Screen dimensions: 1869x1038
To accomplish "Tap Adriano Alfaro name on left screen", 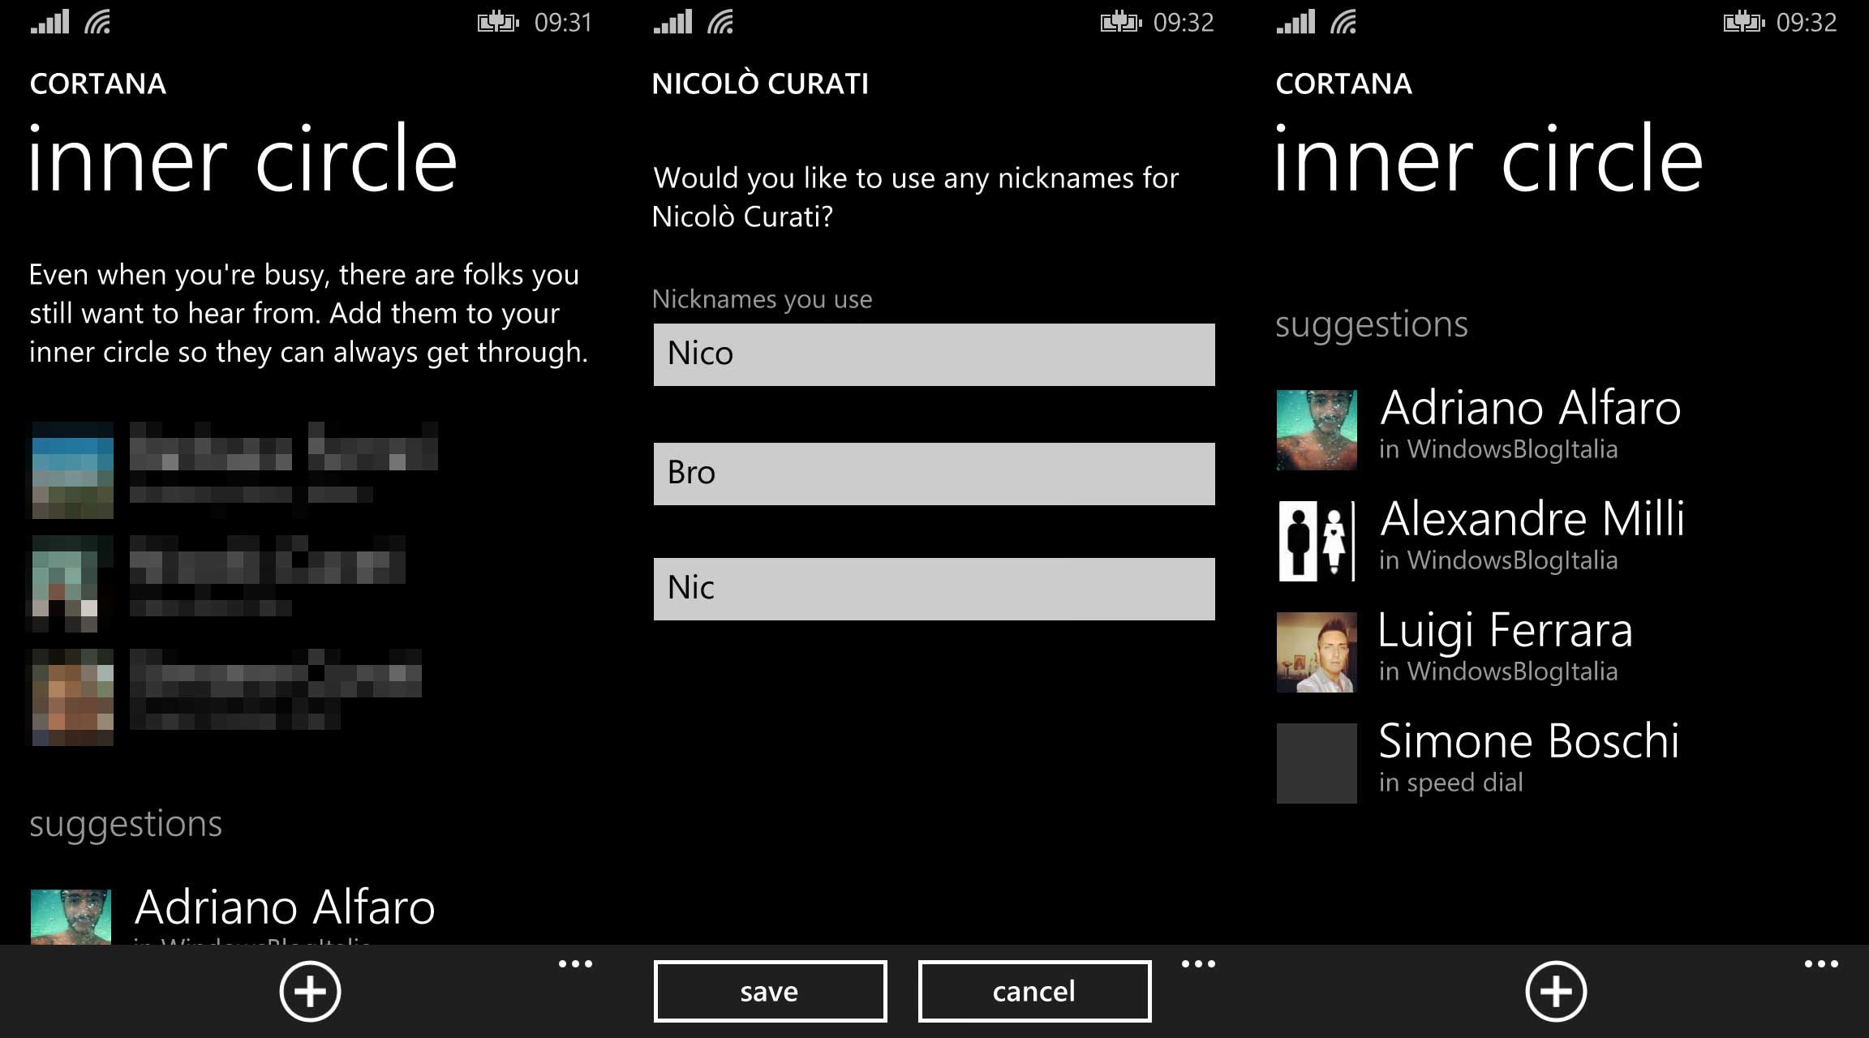I will click(x=285, y=907).
